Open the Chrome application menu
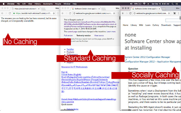Image resolution: width=181 pixels, height=113 pixels. [x=11, y=4]
